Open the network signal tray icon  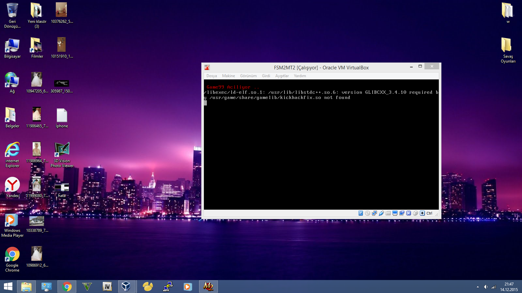pos(494,287)
